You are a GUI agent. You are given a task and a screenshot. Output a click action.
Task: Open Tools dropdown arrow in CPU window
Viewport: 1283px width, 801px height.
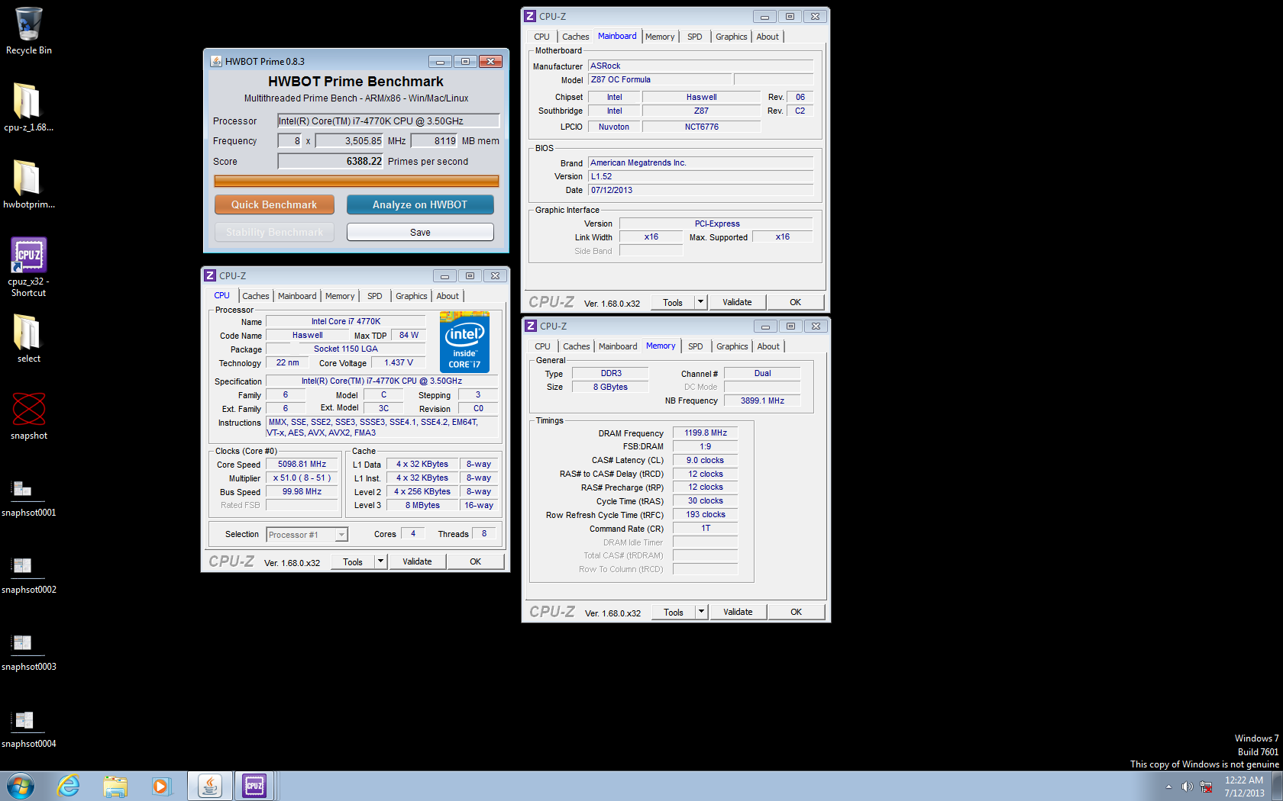[380, 561]
